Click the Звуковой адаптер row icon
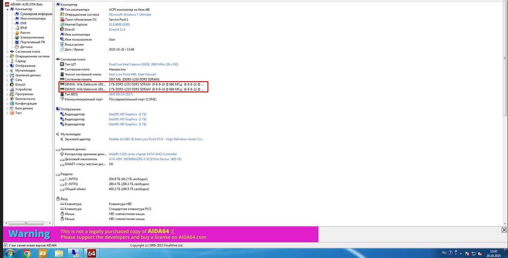The image size is (508, 258). [62, 139]
